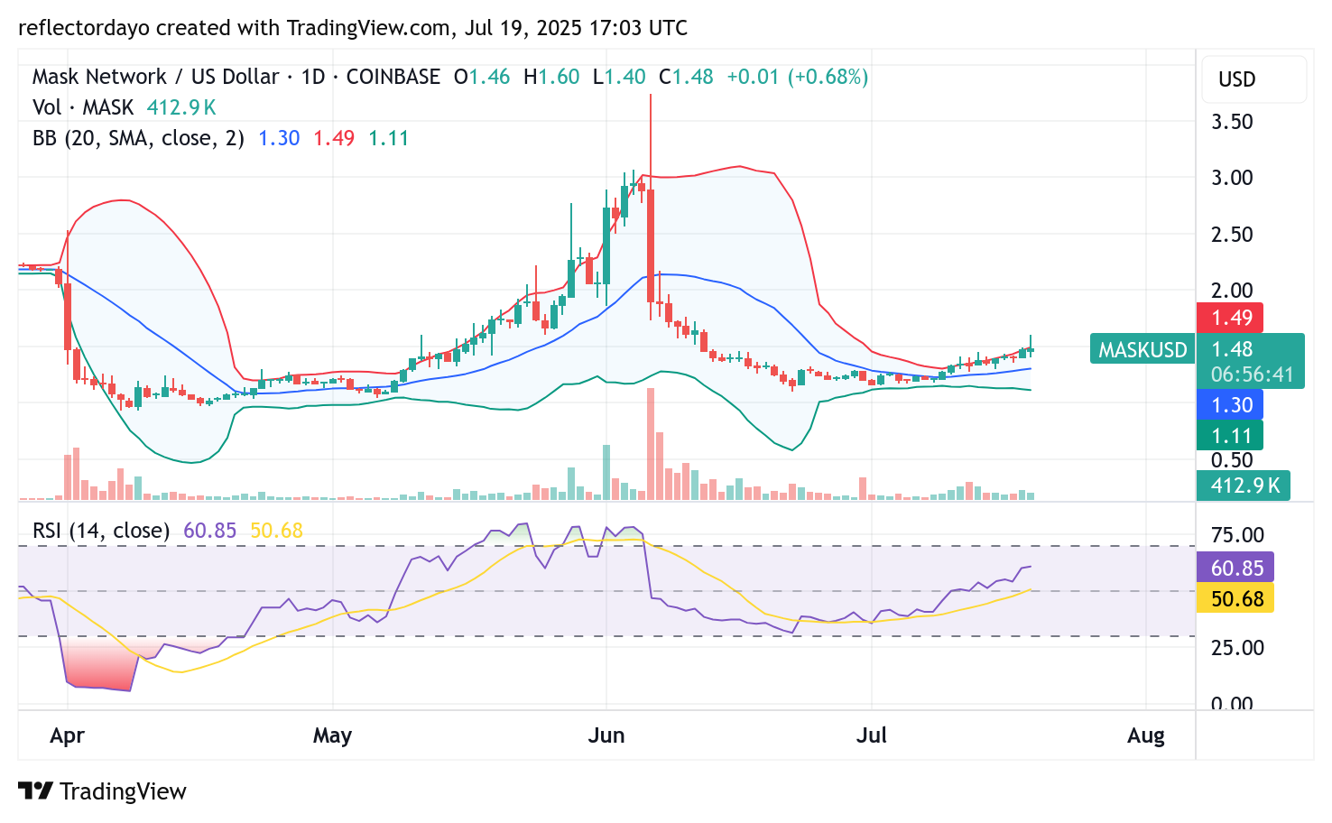1332x823 pixels.
Task: Click the open value 1.46
Action: pos(489,77)
